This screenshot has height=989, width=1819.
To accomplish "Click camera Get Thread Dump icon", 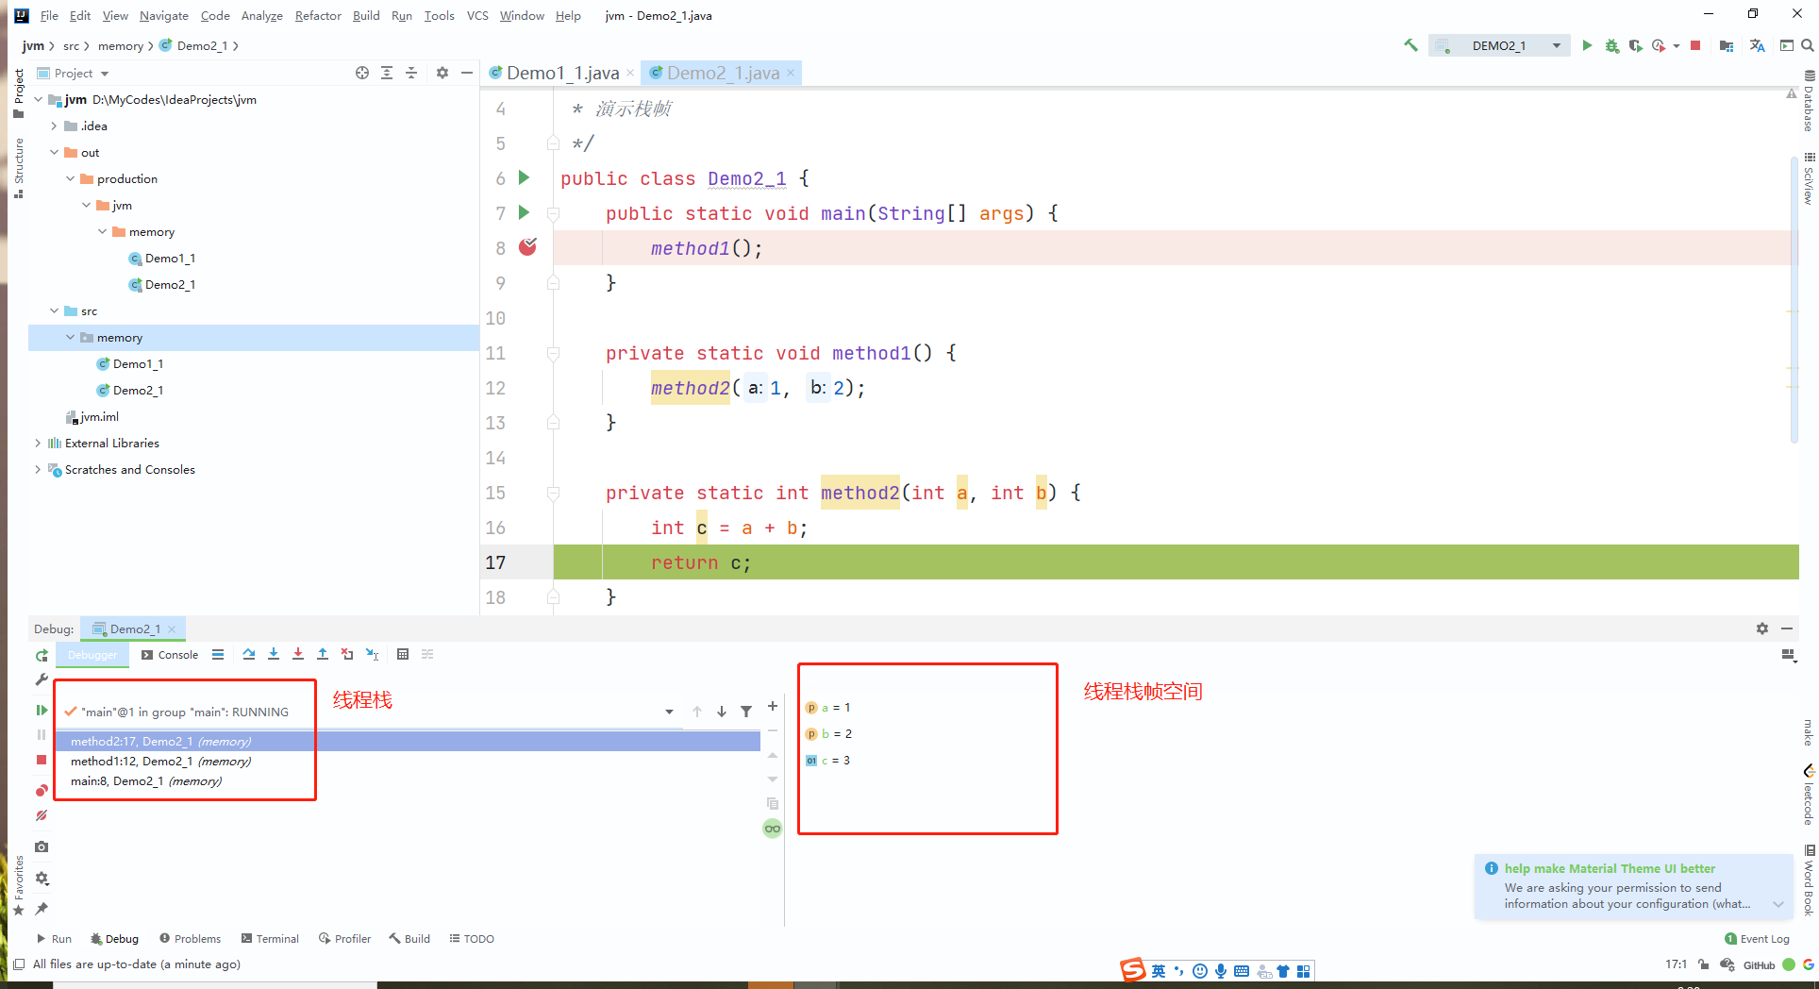I will (x=42, y=847).
